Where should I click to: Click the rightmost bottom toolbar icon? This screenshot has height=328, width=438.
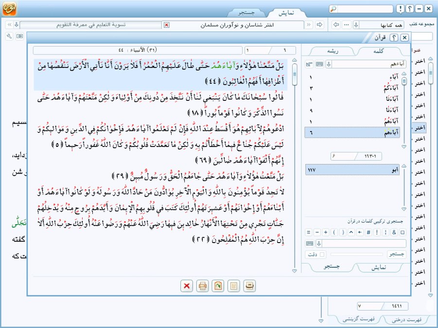(249, 286)
